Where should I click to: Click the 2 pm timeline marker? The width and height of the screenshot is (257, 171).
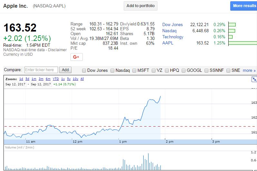click(x=169, y=142)
